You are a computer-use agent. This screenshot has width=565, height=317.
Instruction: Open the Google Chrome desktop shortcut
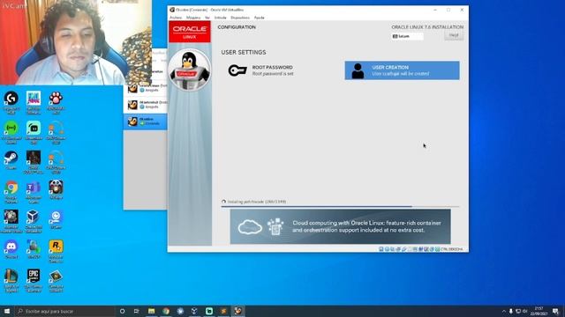click(11, 192)
